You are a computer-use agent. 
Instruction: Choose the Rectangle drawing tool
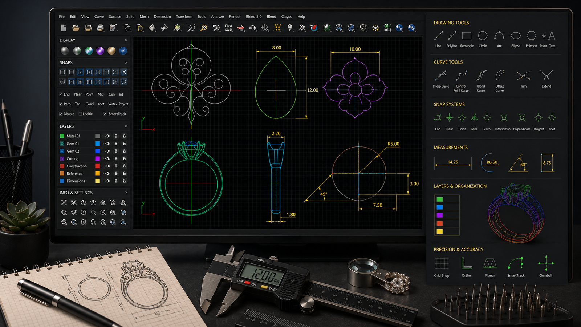coord(467,36)
